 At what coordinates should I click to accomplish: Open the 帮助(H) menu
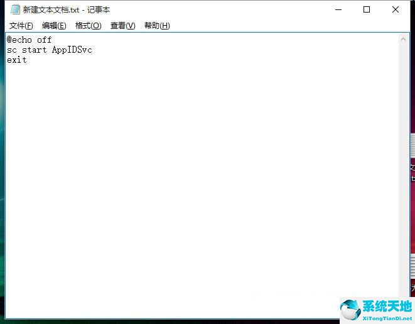coord(157,26)
